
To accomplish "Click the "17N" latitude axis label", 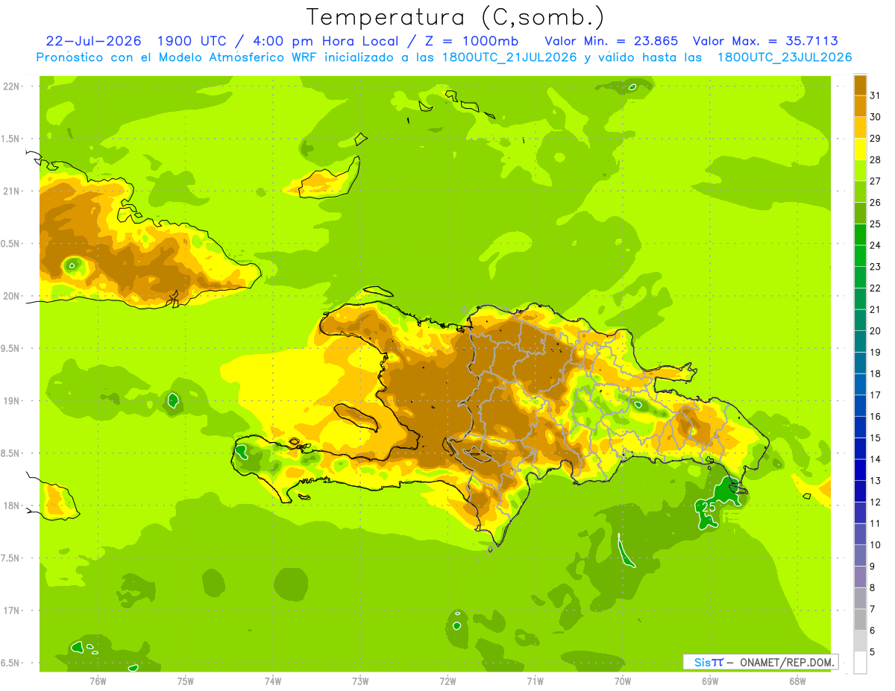I will click(13, 610).
